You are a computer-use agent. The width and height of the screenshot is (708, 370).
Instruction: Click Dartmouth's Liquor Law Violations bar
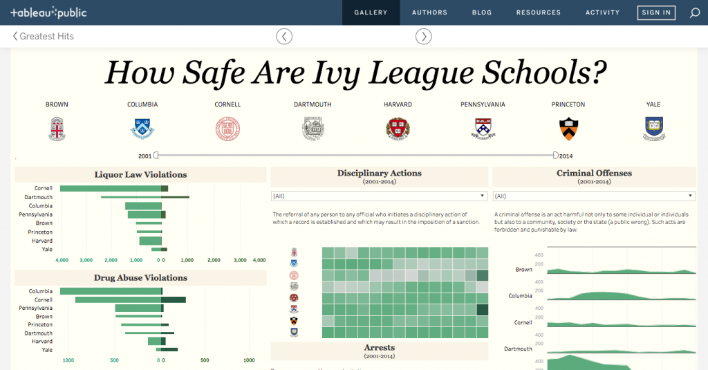145,197
